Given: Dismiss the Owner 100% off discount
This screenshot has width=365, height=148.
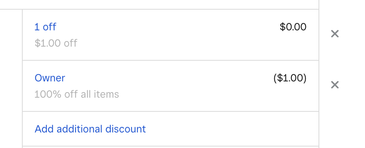Looking at the screenshot, I should [x=335, y=85].
